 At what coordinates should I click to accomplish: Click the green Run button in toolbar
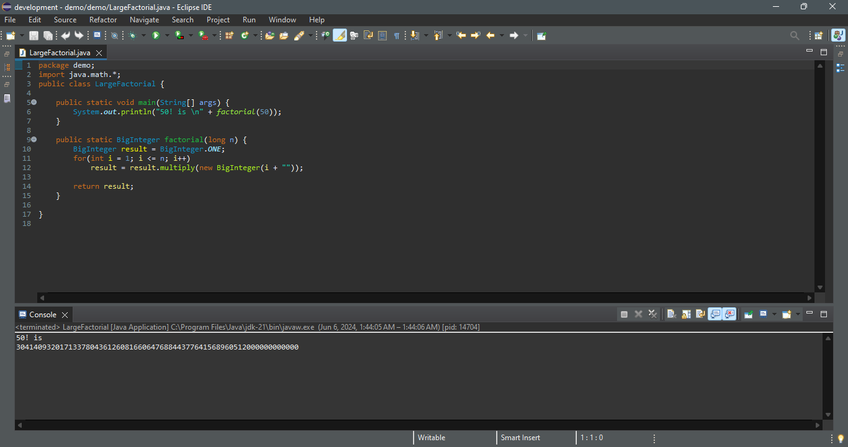(156, 36)
